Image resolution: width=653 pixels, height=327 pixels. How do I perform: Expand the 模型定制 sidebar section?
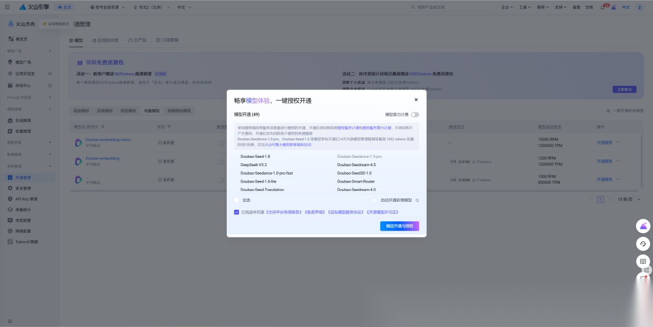(x=50, y=143)
